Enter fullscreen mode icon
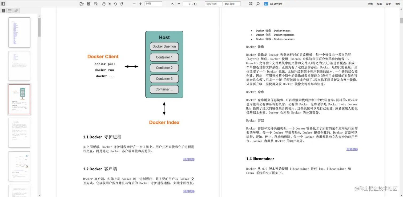 (251, 4)
